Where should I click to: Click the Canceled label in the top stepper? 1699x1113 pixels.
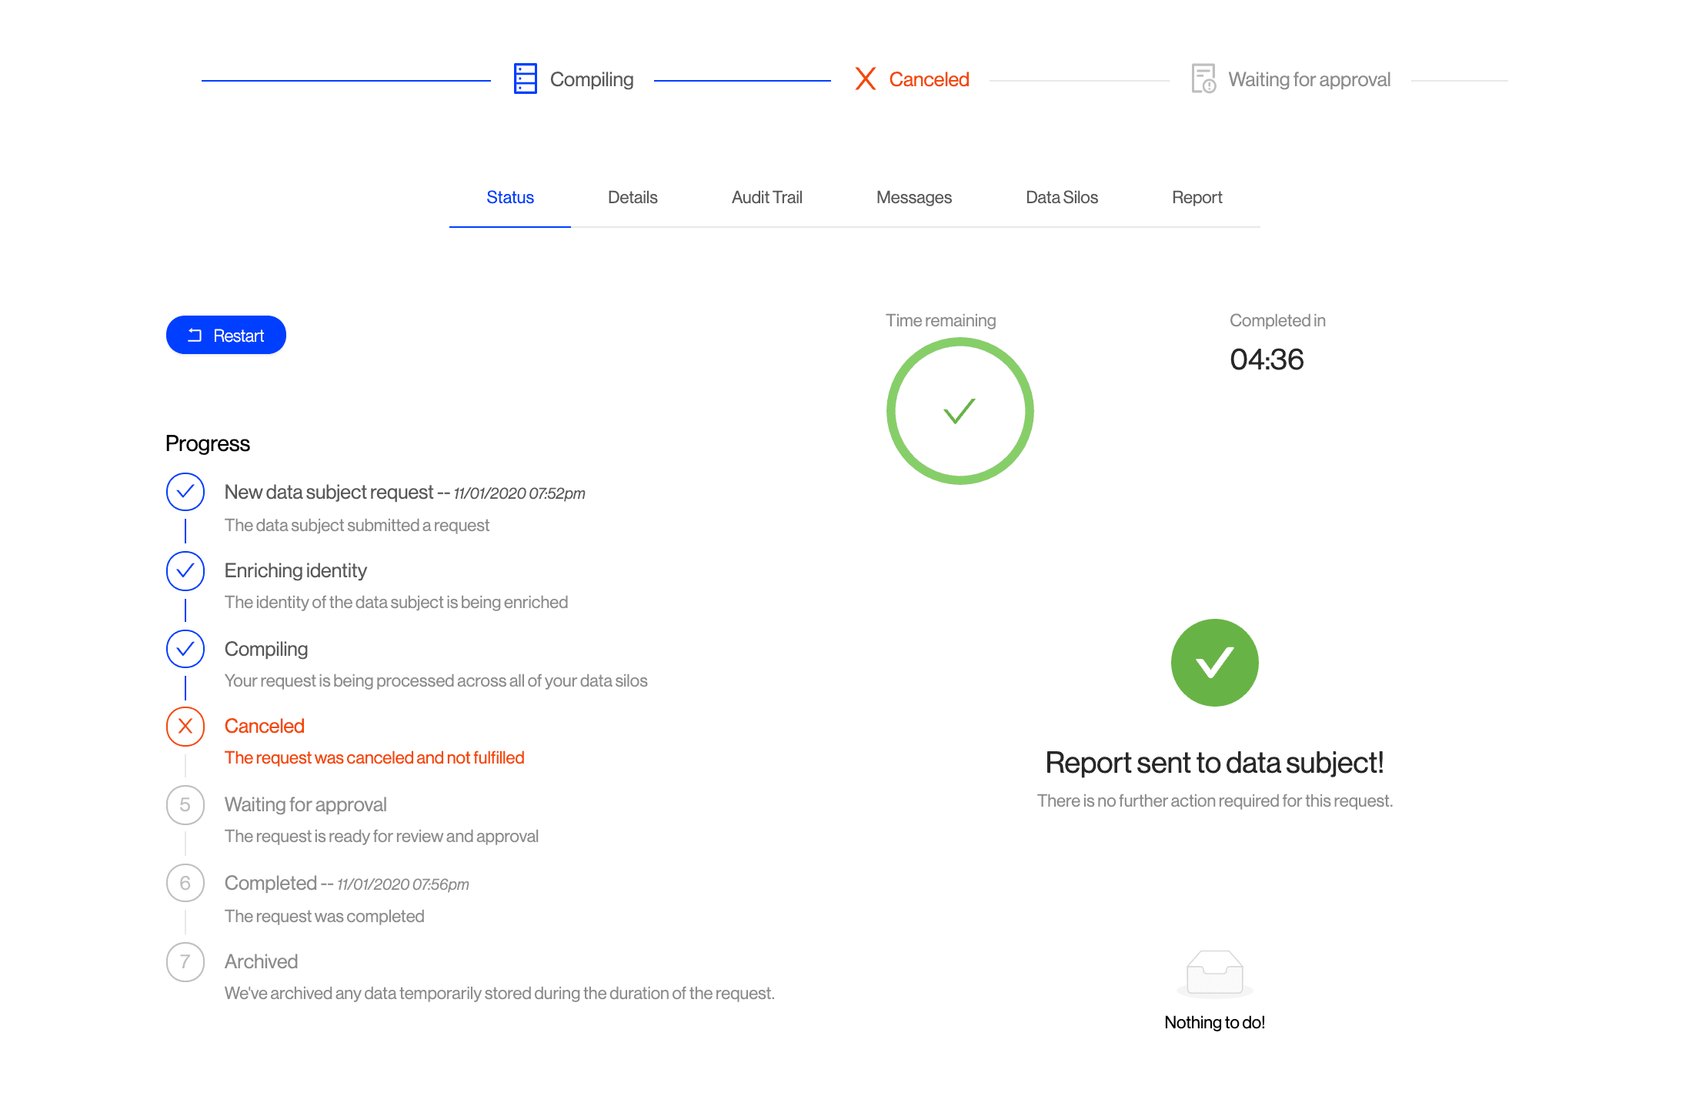coord(929,79)
